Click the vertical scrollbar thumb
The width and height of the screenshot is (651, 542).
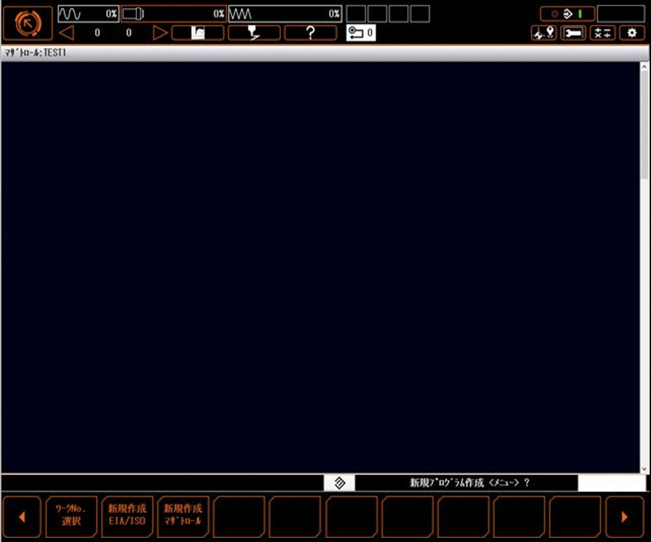[x=644, y=125]
